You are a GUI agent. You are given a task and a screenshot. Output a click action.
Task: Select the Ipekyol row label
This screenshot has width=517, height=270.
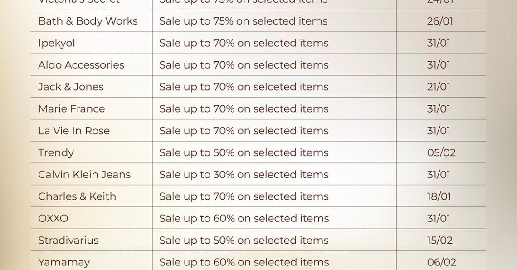coord(57,43)
